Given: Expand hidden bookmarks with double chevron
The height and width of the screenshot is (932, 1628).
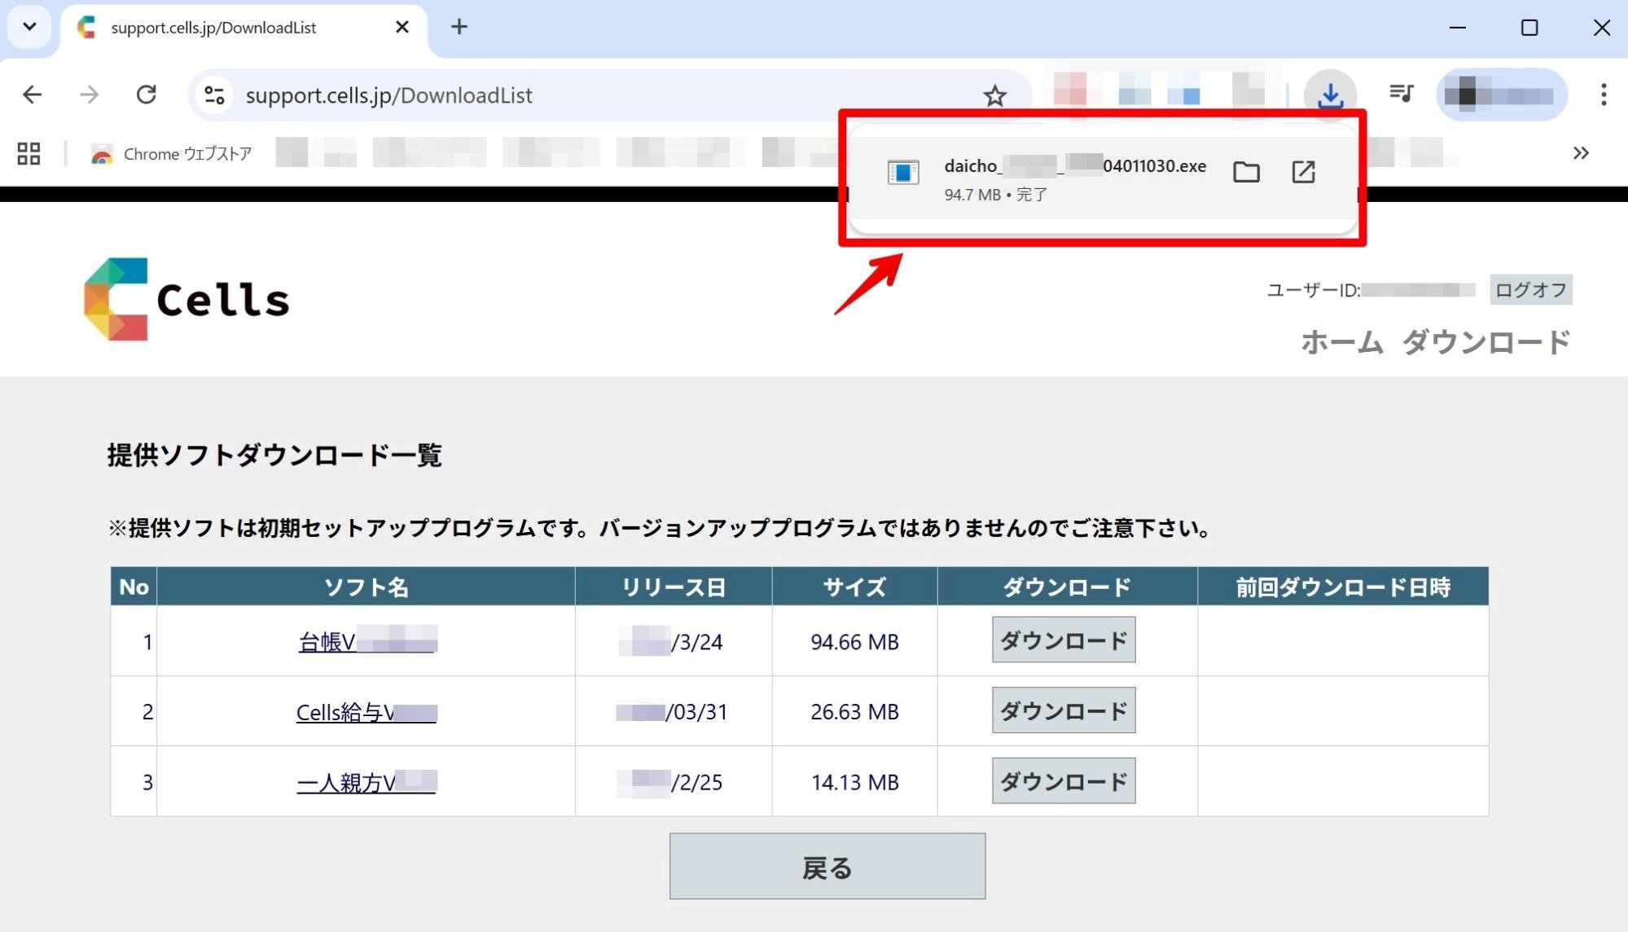Looking at the screenshot, I should pos(1581,153).
